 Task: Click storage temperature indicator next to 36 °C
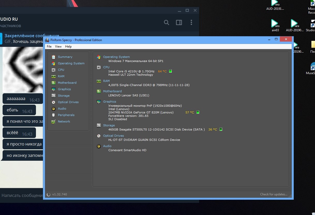221,129
